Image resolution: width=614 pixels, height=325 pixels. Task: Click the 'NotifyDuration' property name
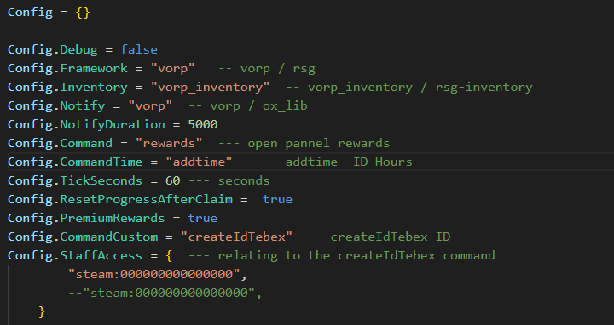(x=113, y=124)
